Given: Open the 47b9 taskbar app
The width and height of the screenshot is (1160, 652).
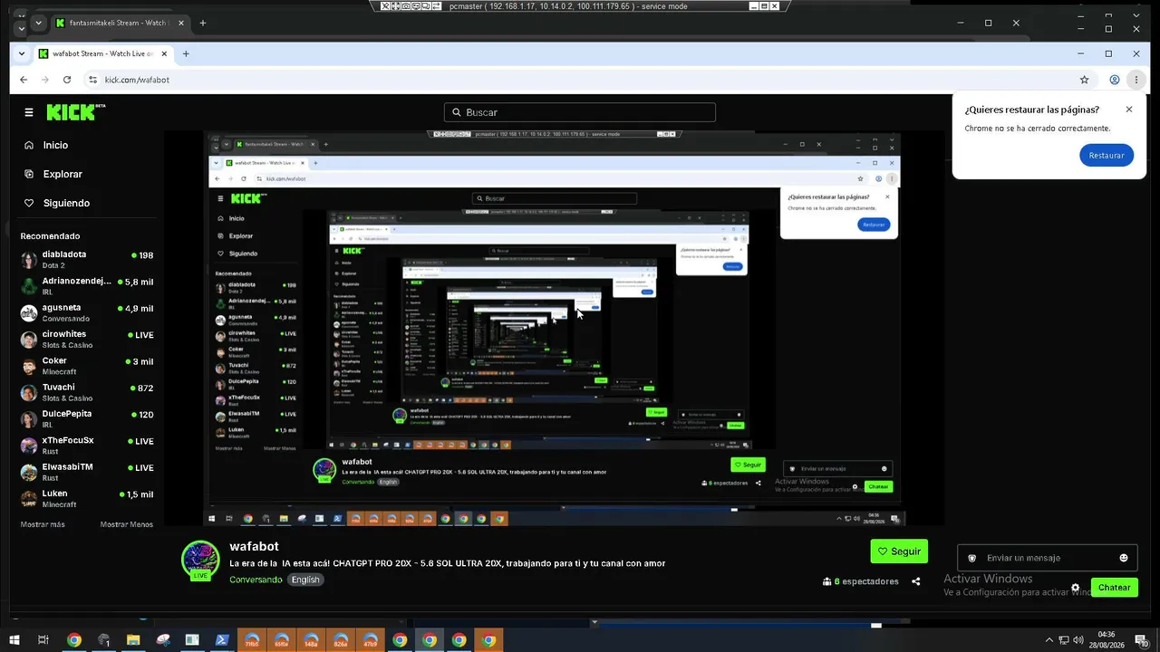Looking at the screenshot, I should (x=370, y=640).
